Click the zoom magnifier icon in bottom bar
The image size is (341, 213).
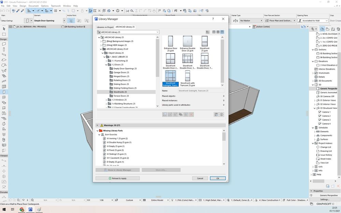(x=18, y=200)
